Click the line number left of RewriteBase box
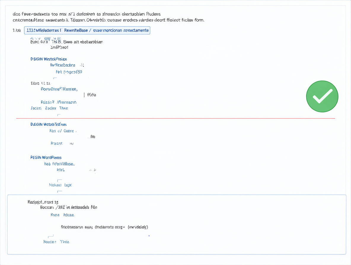Image resolution: width=351 pixels, height=265 pixels. 17,30
